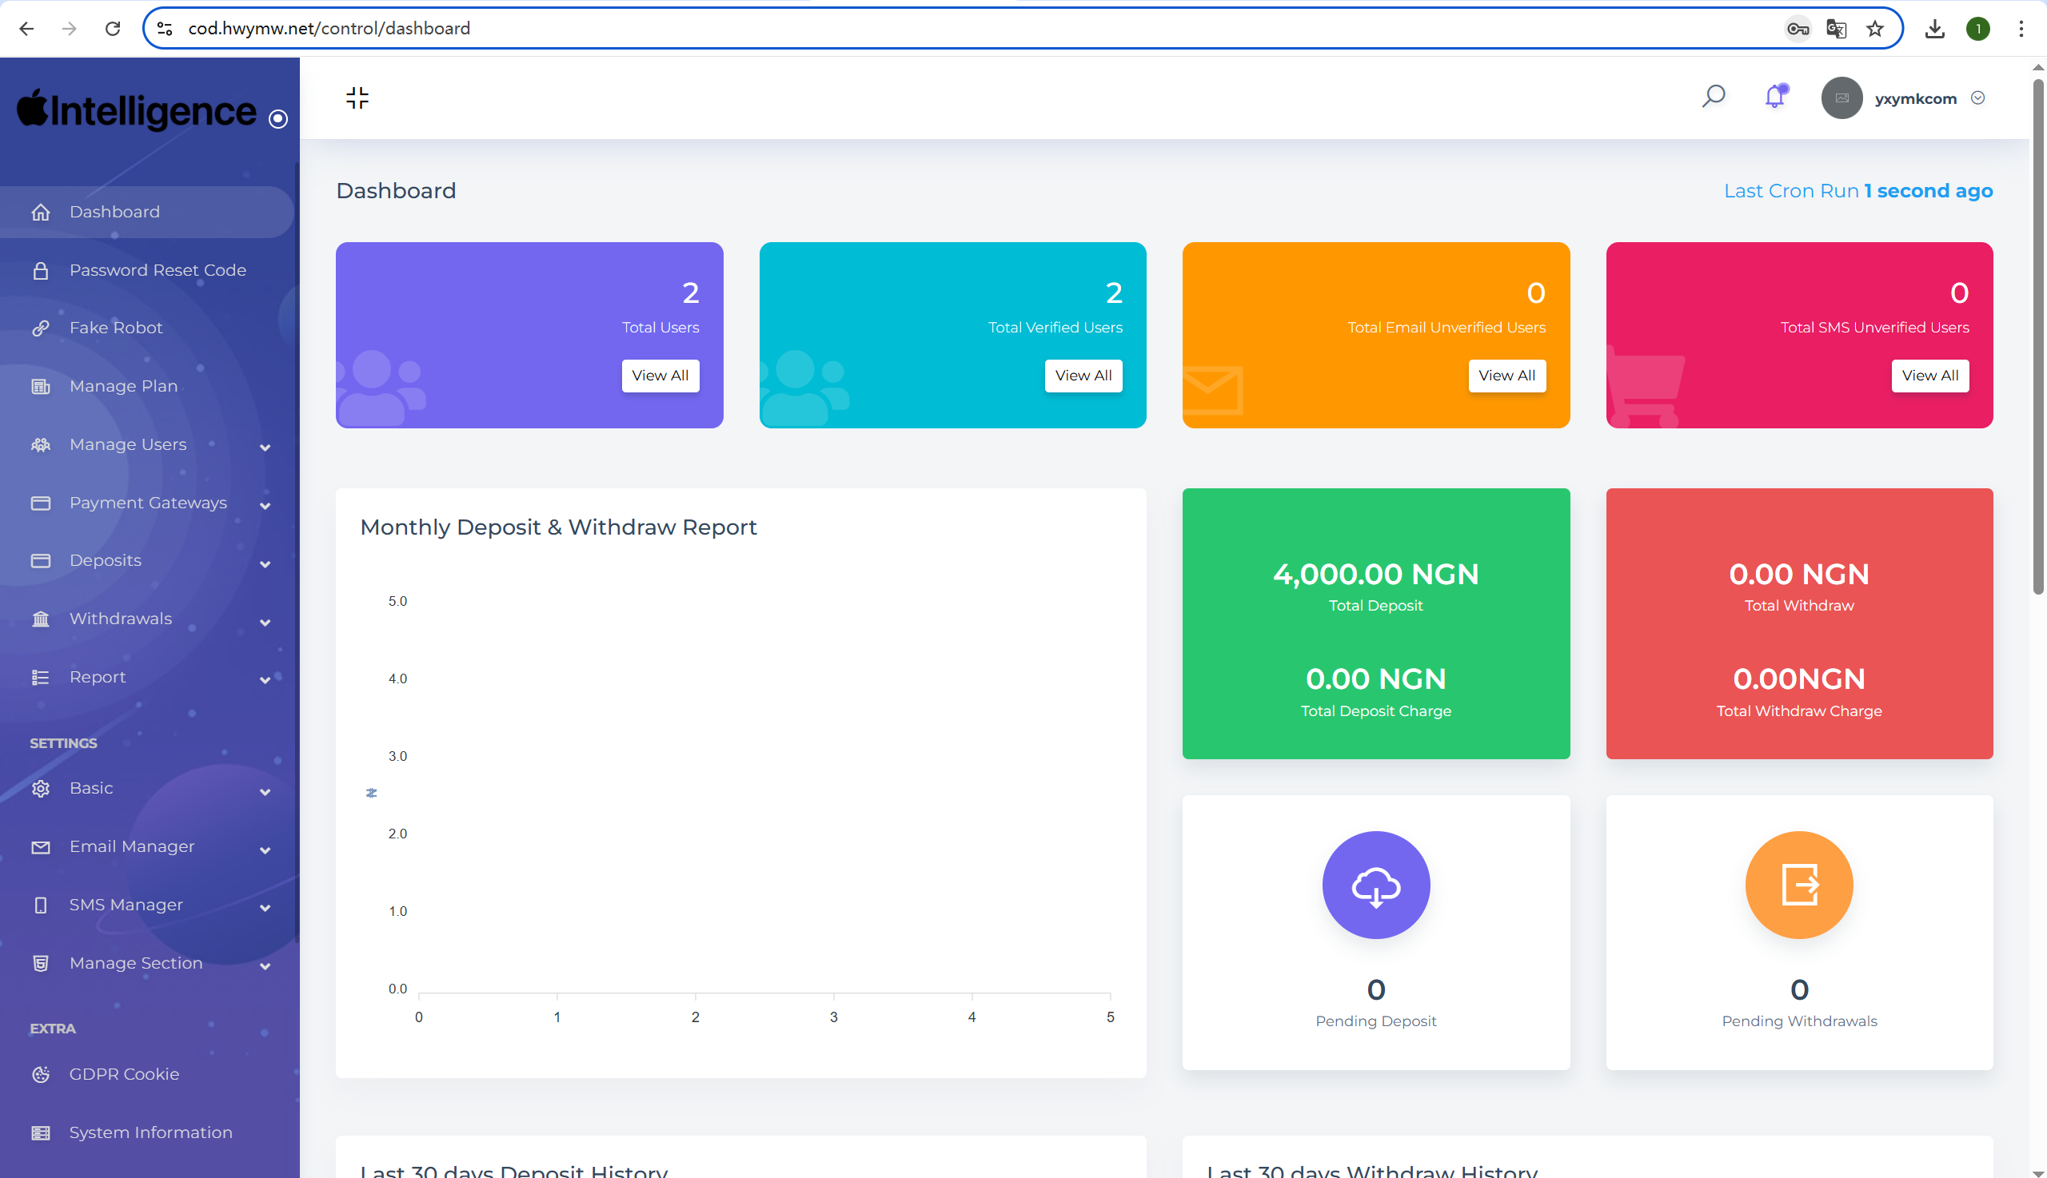Viewport: 2047px width, 1178px height.
Task: Click the search magnifier icon in header
Action: 1713,97
